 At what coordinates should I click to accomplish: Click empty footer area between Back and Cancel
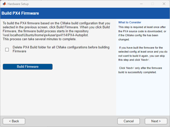point(71,121)
